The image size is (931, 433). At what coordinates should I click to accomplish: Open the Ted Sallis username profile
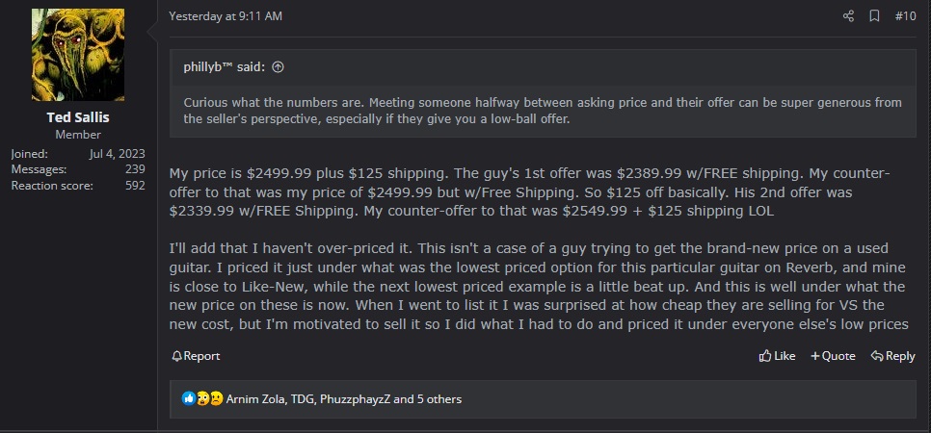tap(78, 117)
